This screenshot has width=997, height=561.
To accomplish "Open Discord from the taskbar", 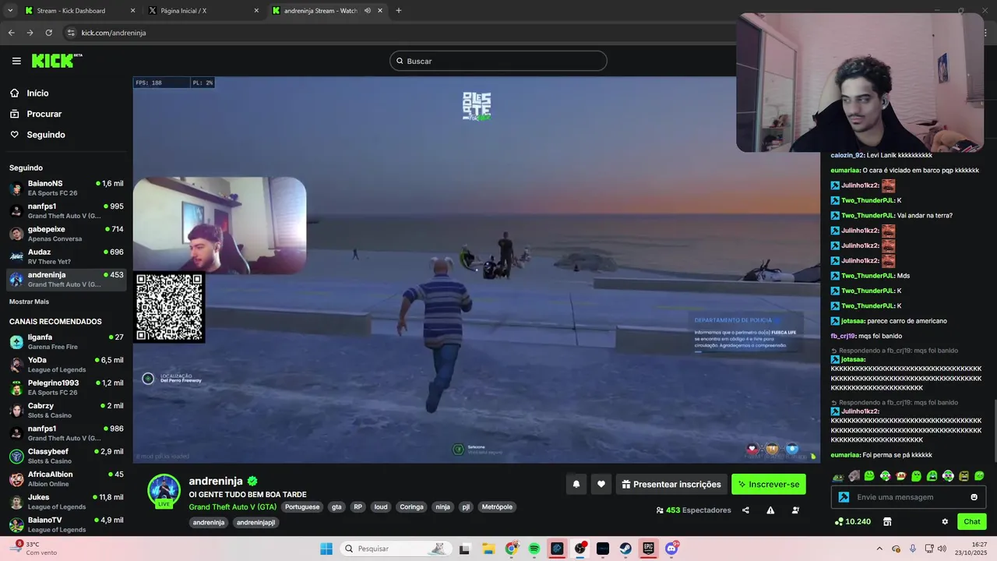I will [671, 549].
